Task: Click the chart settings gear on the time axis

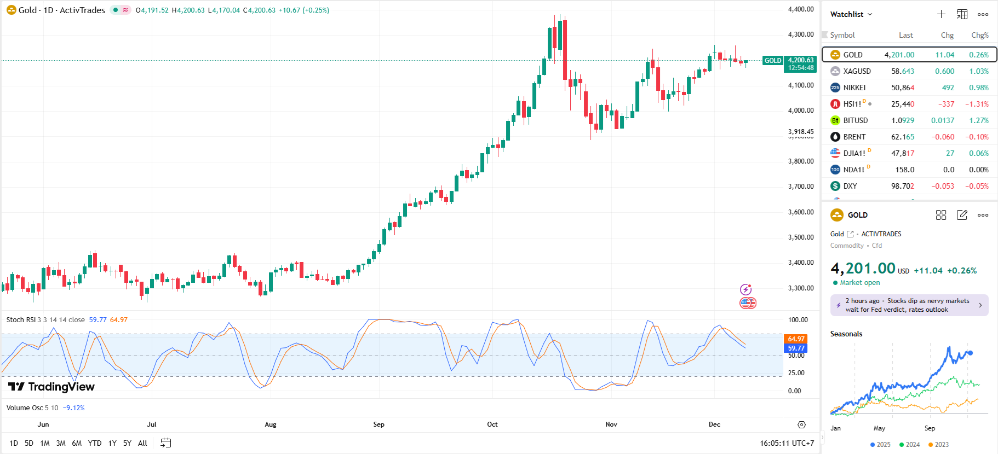Action: [x=801, y=424]
